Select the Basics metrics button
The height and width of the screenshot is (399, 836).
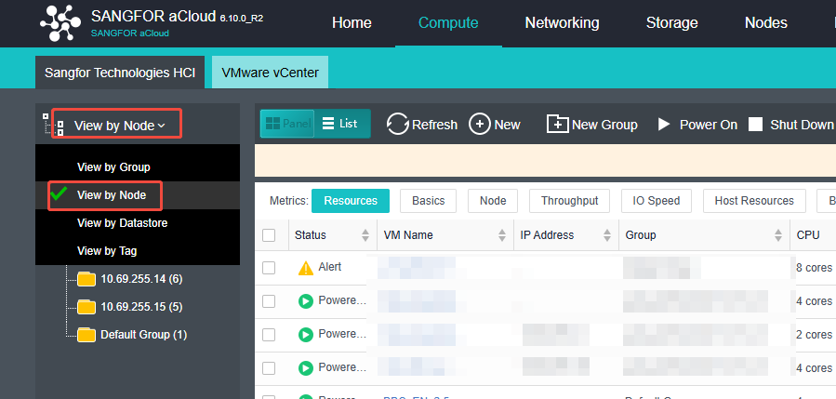pos(428,201)
